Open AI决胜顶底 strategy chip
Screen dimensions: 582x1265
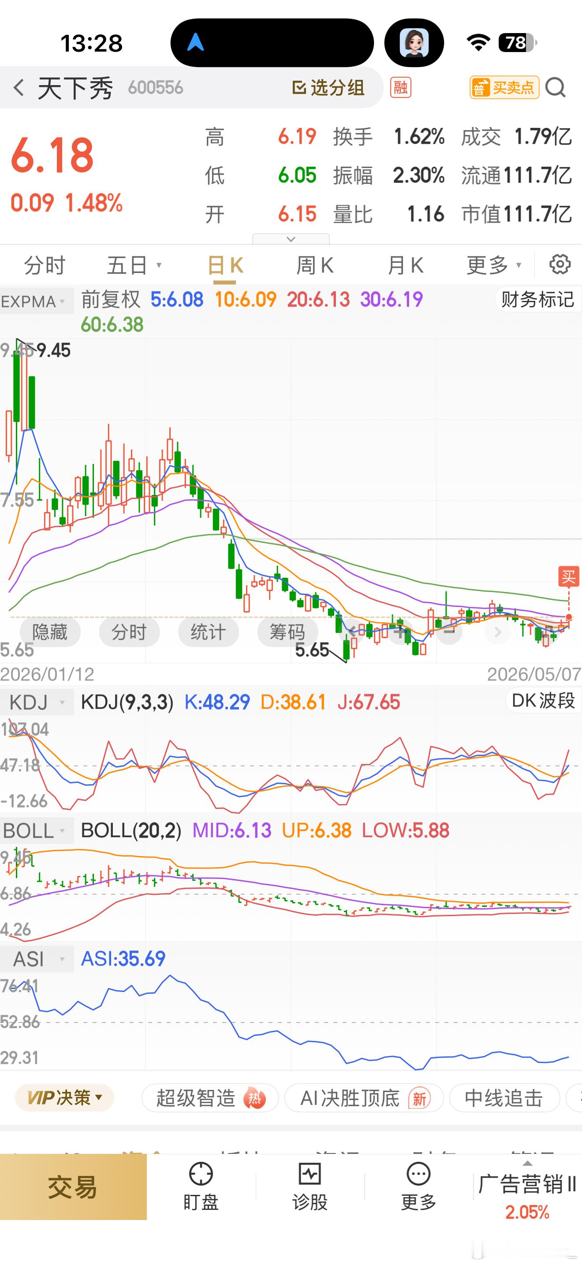point(364,1097)
